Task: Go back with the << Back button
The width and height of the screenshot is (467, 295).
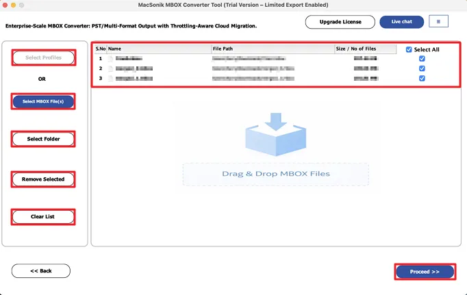Action: click(x=41, y=271)
